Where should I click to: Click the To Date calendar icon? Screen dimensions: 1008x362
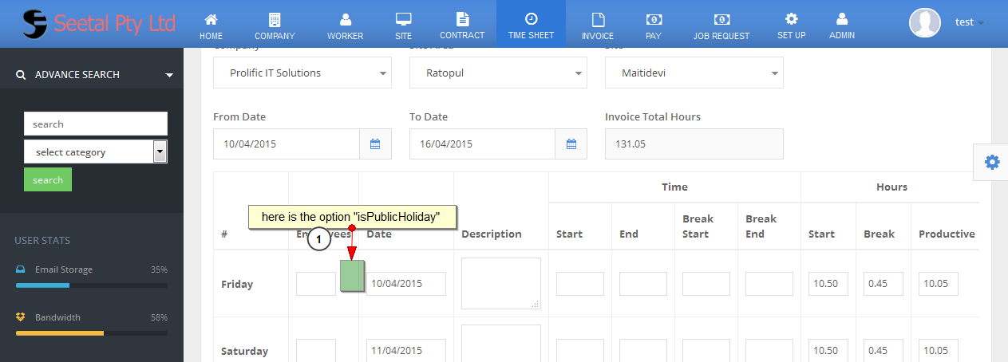[x=571, y=144]
